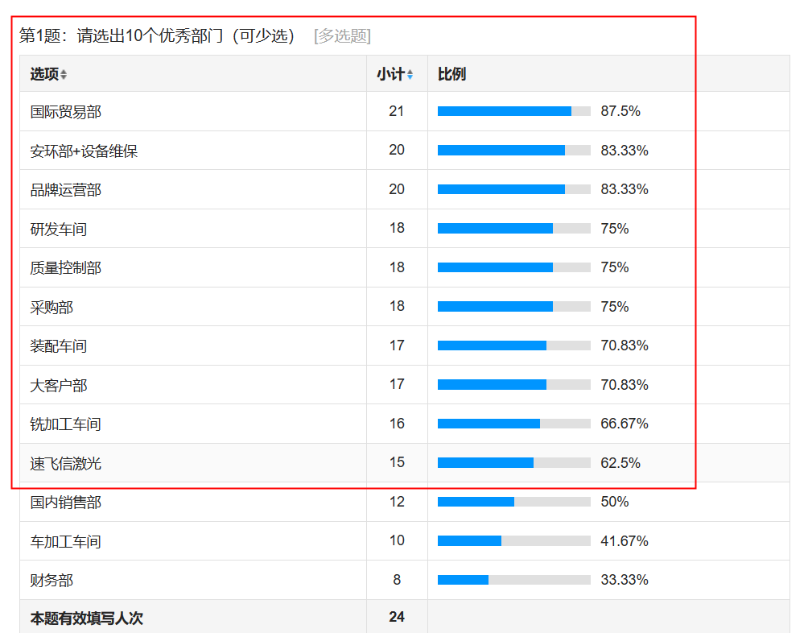This screenshot has height=633, width=808.
Task: Sort by the 小计 column sort icon
Action: tap(410, 75)
